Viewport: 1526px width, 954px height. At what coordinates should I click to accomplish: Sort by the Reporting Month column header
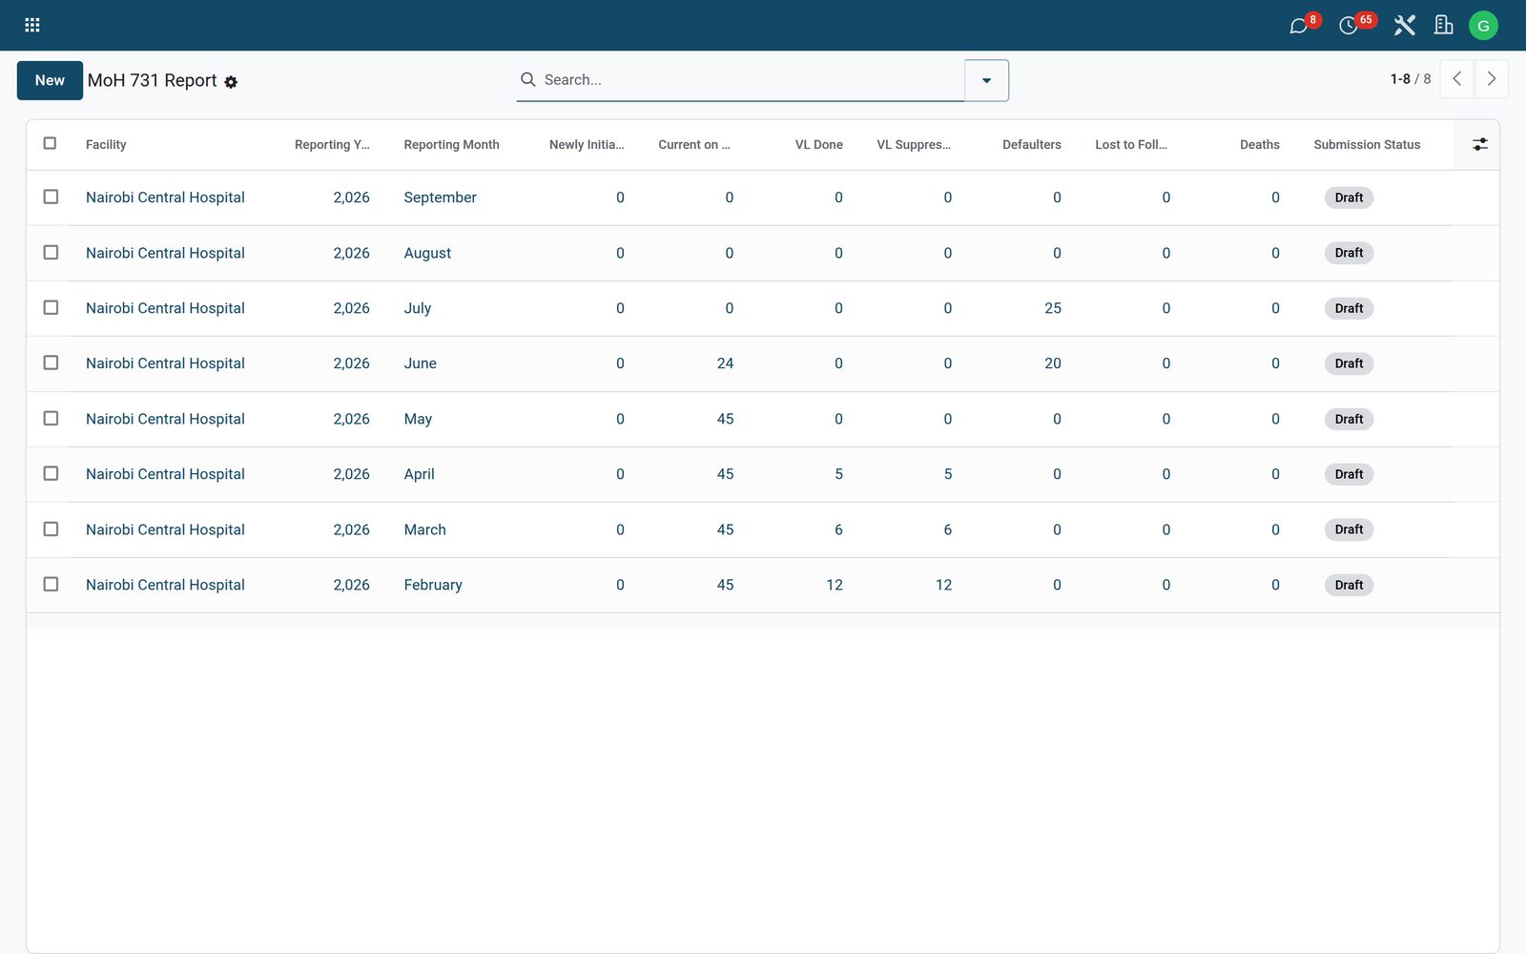tap(451, 144)
